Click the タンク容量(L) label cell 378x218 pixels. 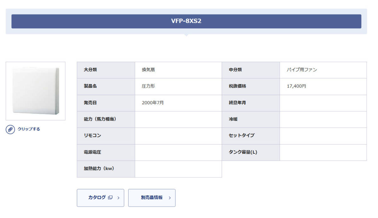pos(243,152)
